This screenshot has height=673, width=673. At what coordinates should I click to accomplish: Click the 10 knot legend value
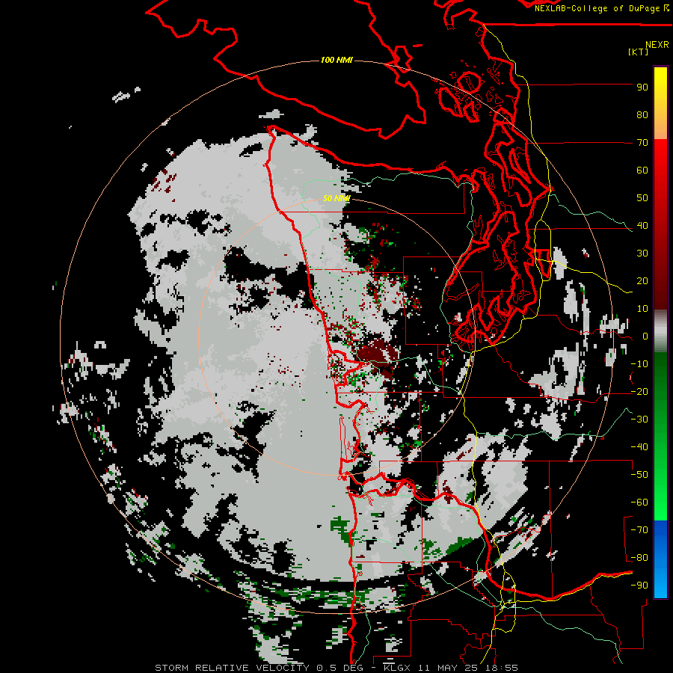[x=642, y=309]
